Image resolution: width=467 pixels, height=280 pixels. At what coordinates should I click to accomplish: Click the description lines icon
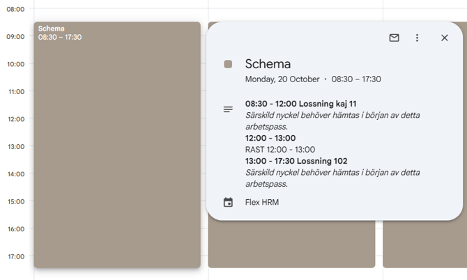pyautogui.click(x=228, y=109)
